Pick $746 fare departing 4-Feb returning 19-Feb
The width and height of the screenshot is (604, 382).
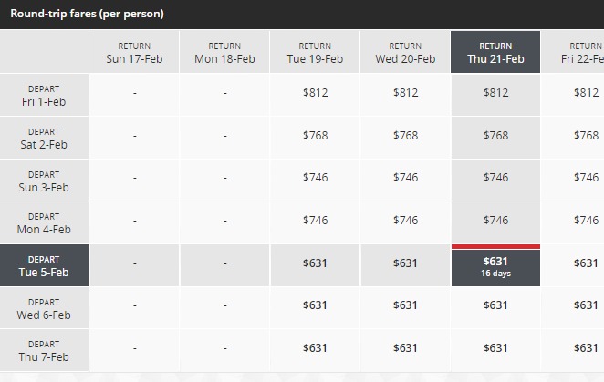315,221
